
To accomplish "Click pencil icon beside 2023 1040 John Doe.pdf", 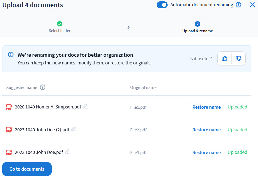I will point(67,152).
